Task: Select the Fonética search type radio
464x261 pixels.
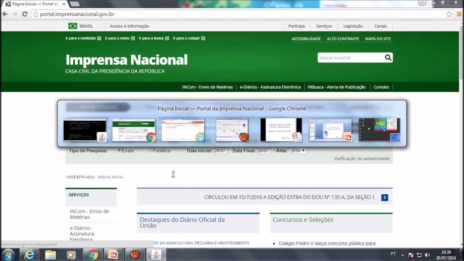Action: coord(151,150)
